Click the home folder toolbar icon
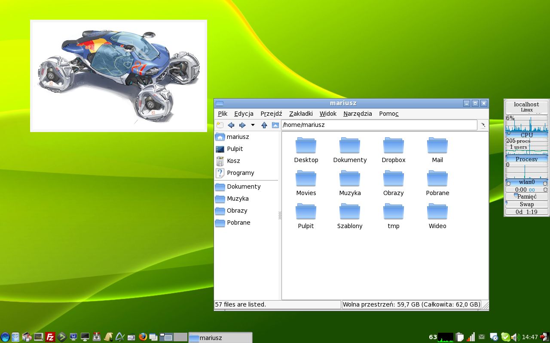This screenshot has width=550, height=343. click(x=275, y=125)
